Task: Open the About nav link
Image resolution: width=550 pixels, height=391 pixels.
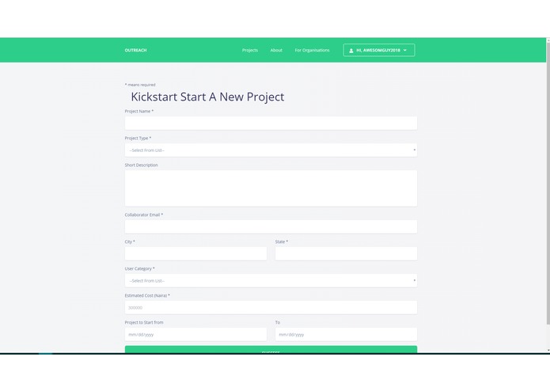Action: [276, 50]
